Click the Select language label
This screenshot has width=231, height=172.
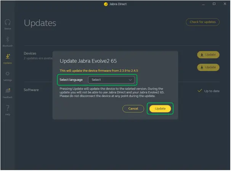(x=71, y=80)
